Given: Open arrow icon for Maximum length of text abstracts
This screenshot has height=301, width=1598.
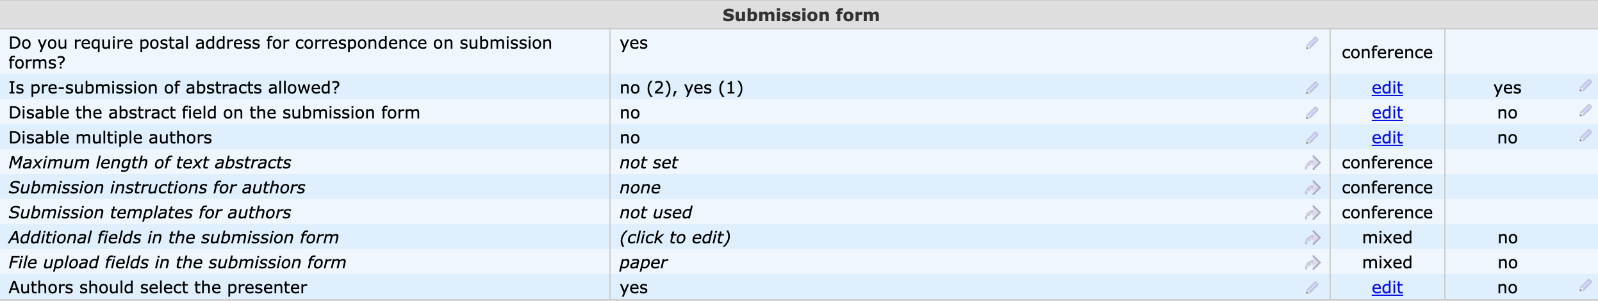Looking at the screenshot, I should pos(1313,163).
